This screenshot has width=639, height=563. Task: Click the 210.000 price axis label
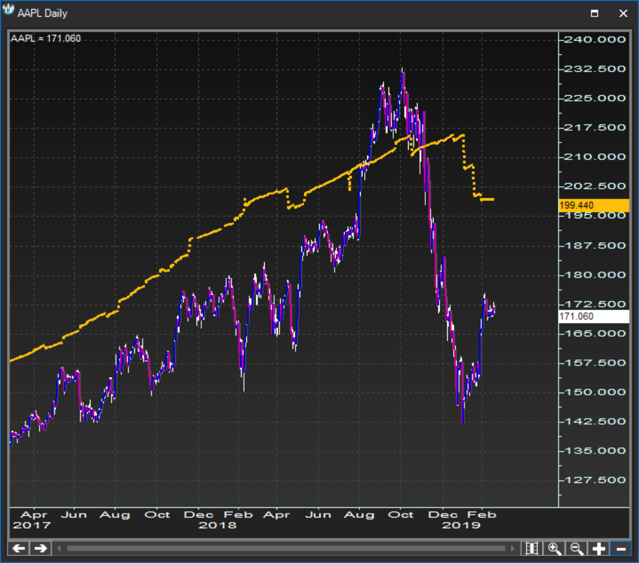pos(594,157)
